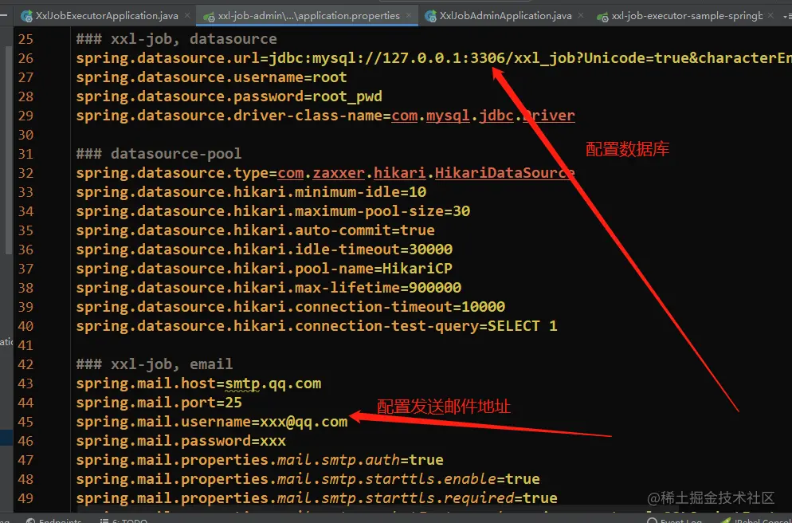Click the XxlJobAdminApplication.java class file icon
Viewport: 792px width, 523px height.
tap(430, 16)
